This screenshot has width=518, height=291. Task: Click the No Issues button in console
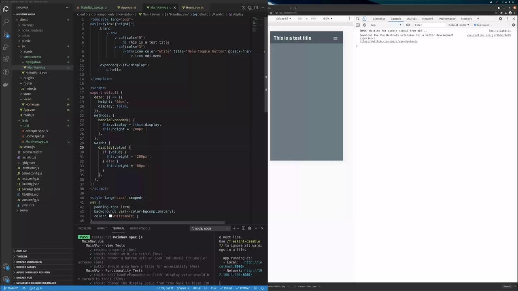pos(482,25)
